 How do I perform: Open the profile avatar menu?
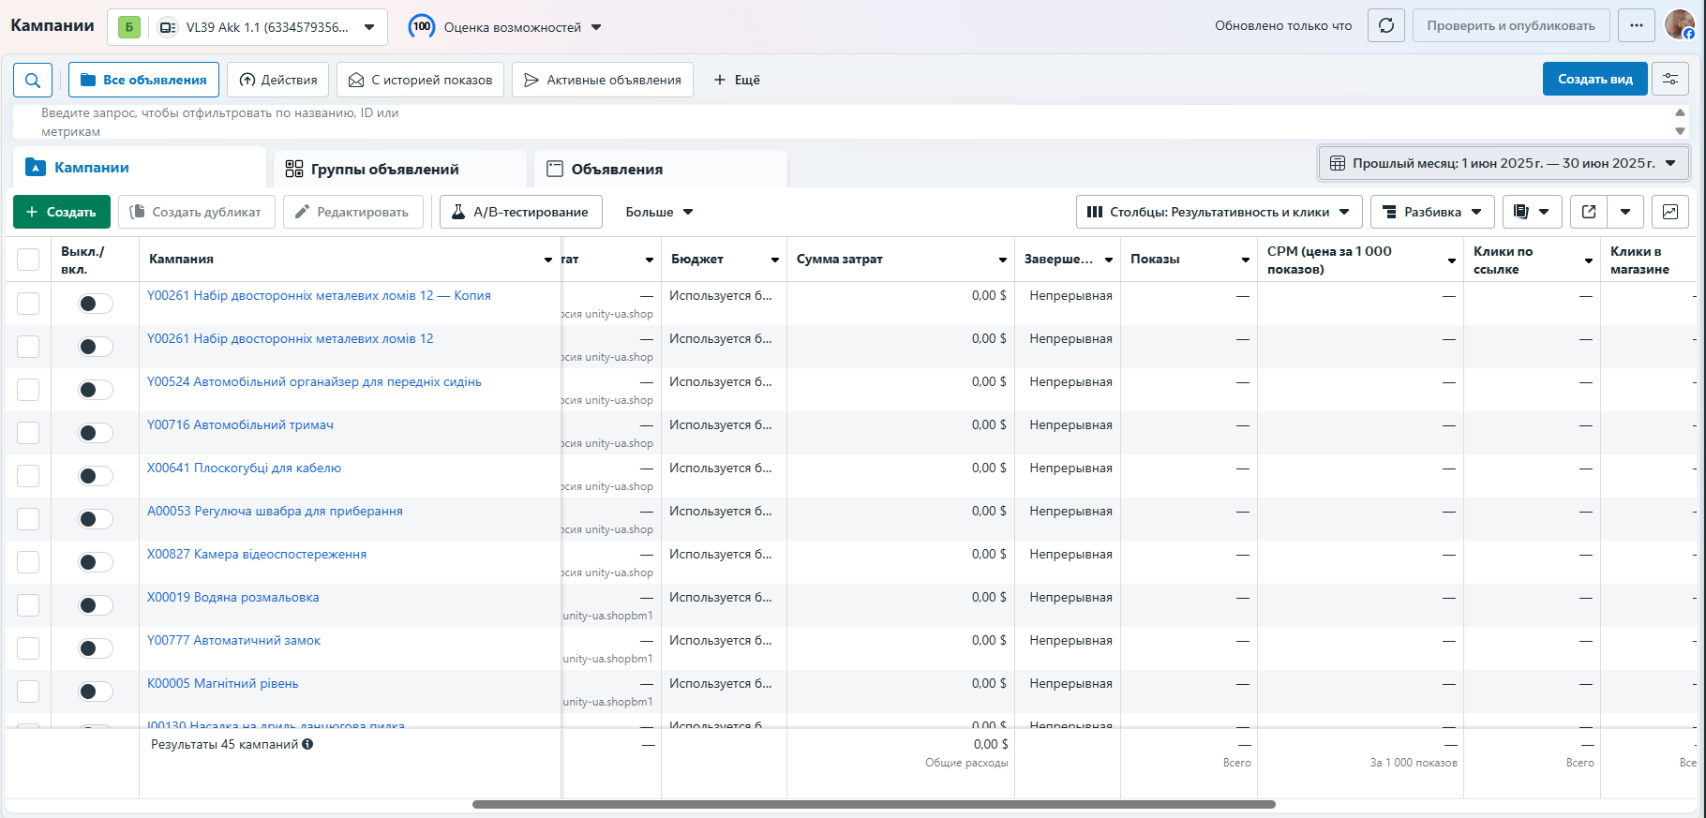[1679, 25]
